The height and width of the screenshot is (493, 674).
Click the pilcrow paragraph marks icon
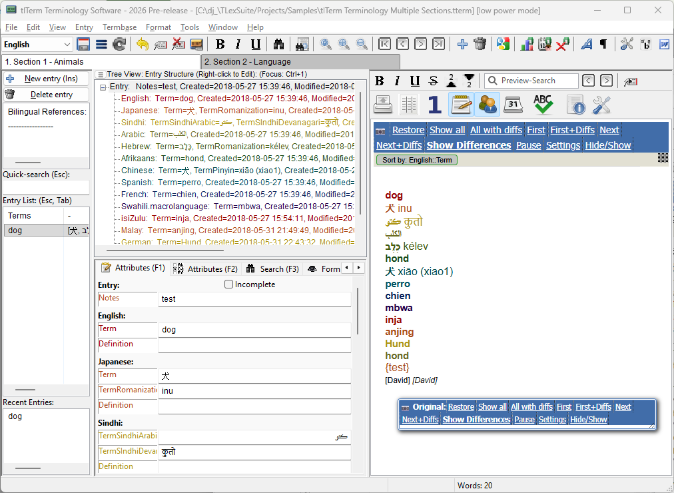click(x=604, y=44)
